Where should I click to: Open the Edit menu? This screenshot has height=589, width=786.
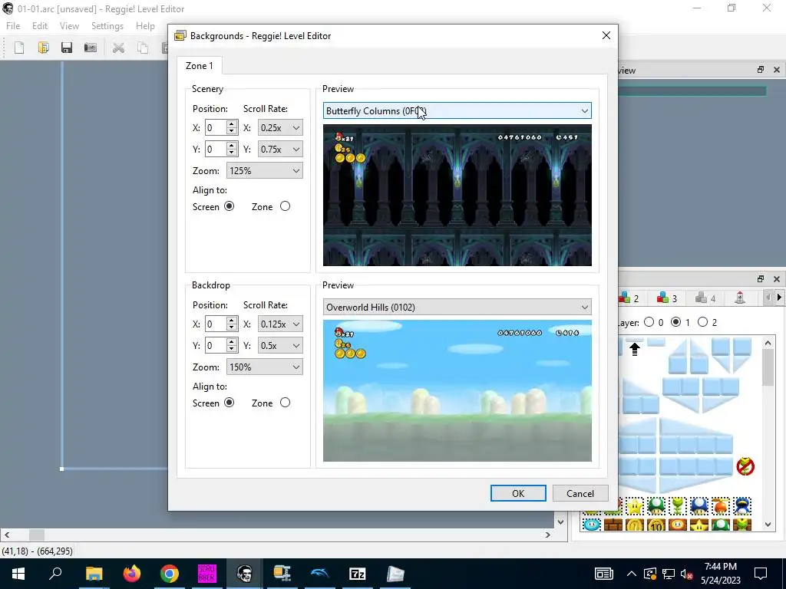[x=40, y=25]
